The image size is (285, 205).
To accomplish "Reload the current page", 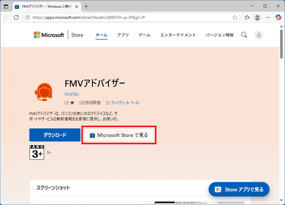I will coord(16,18).
